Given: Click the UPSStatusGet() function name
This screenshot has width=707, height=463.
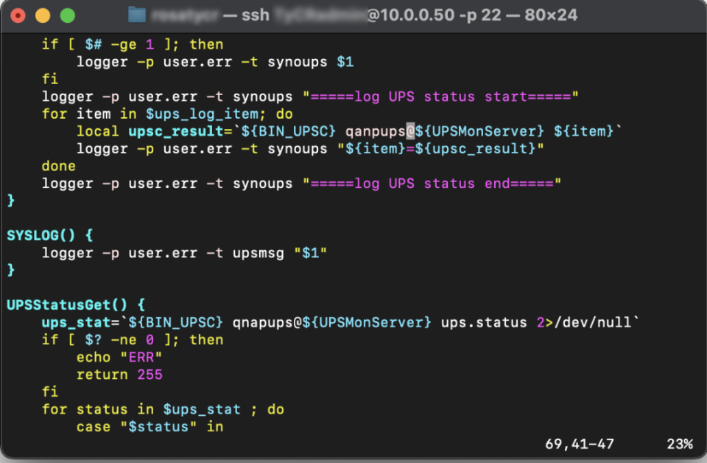Looking at the screenshot, I should (x=67, y=305).
